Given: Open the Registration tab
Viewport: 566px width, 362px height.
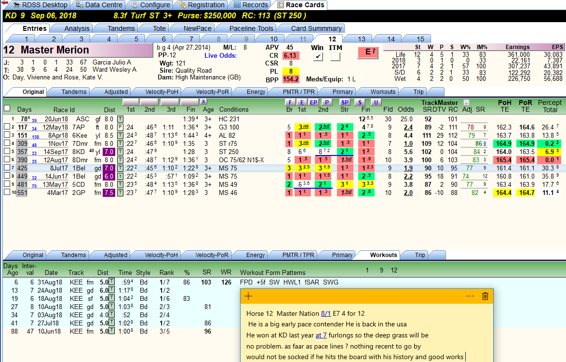Looking at the screenshot, I should click(x=202, y=5).
